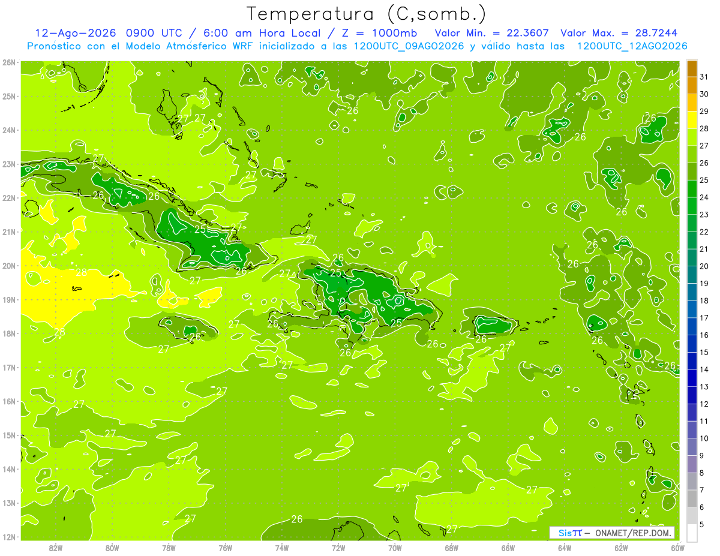The height and width of the screenshot is (556, 720).
Task: Click the orange colorbar segment between 30 and 31
Action: 692,85
